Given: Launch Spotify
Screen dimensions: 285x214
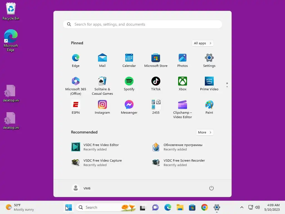Looking at the screenshot, I should 129,84.
